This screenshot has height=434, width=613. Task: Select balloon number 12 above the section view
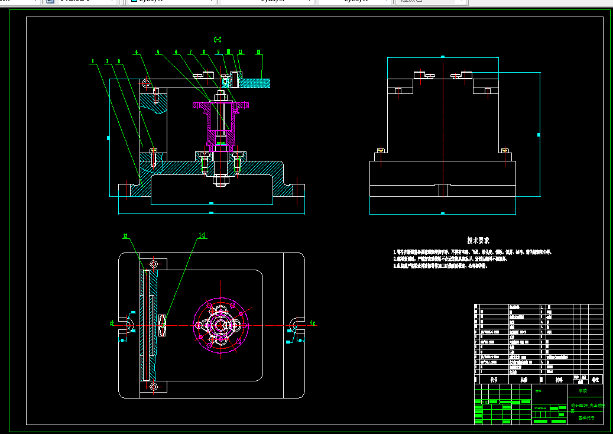tap(258, 51)
